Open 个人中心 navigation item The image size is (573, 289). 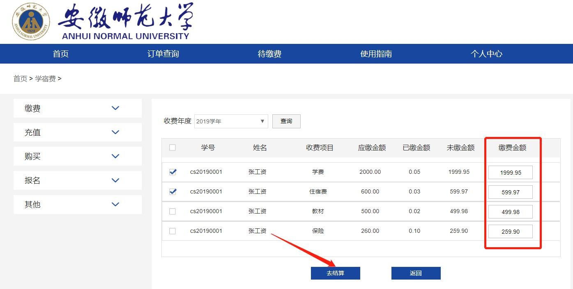[x=486, y=54]
